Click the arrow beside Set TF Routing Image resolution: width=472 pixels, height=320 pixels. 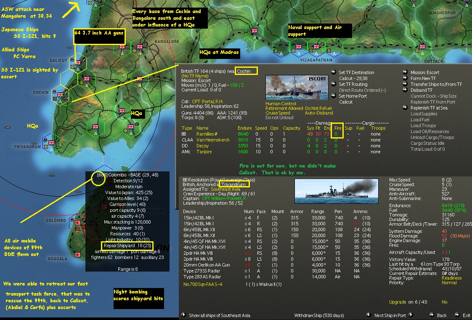pos(334,84)
